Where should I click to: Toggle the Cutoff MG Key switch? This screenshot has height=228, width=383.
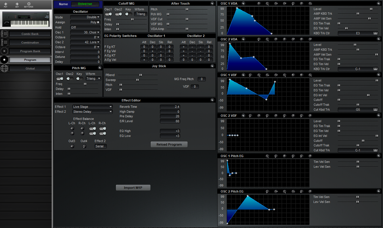click(x=128, y=14)
